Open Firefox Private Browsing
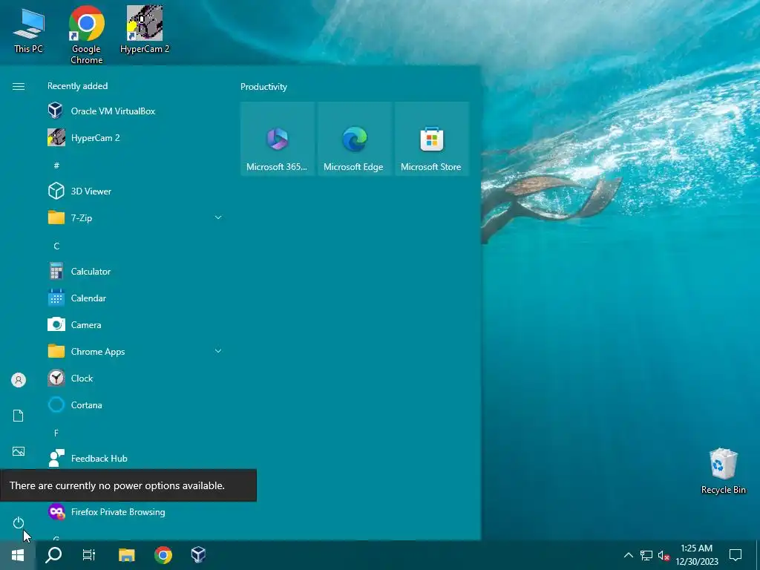The image size is (760, 570). (x=135, y=512)
